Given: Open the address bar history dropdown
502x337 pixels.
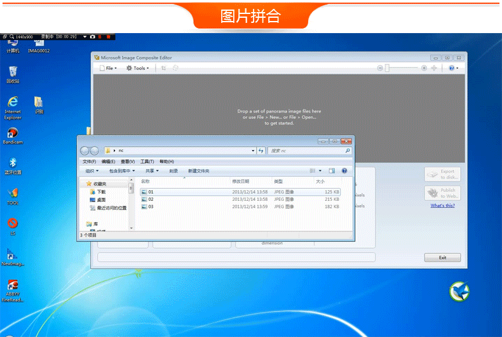Looking at the screenshot, I should (x=253, y=151).
